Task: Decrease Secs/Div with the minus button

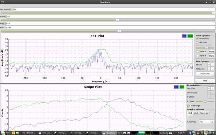Action: 213,88
